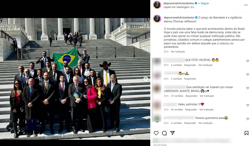Click the verified badge beside header username
Viewport: 250px width, 146px height.
point(196,3)
